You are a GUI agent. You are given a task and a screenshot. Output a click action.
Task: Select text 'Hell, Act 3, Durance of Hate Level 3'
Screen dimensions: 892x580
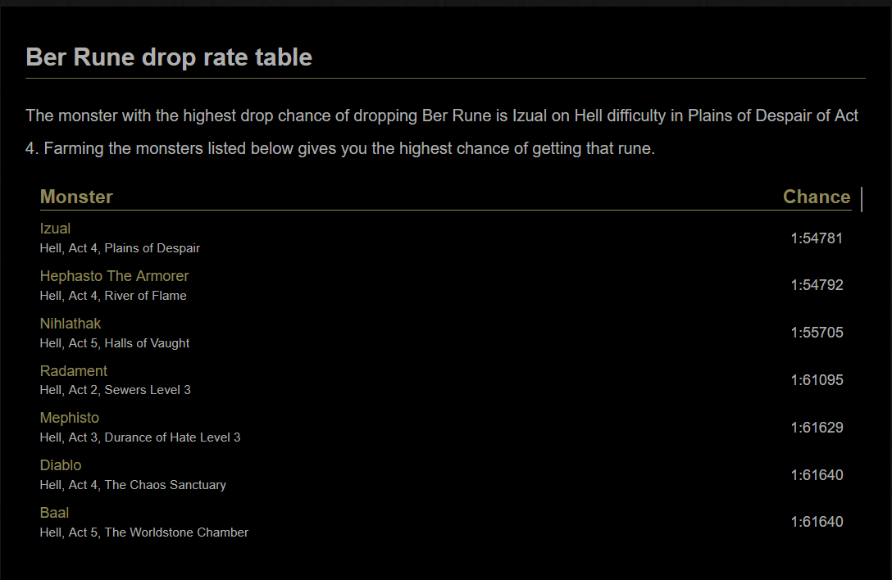[x=140, y=437]
